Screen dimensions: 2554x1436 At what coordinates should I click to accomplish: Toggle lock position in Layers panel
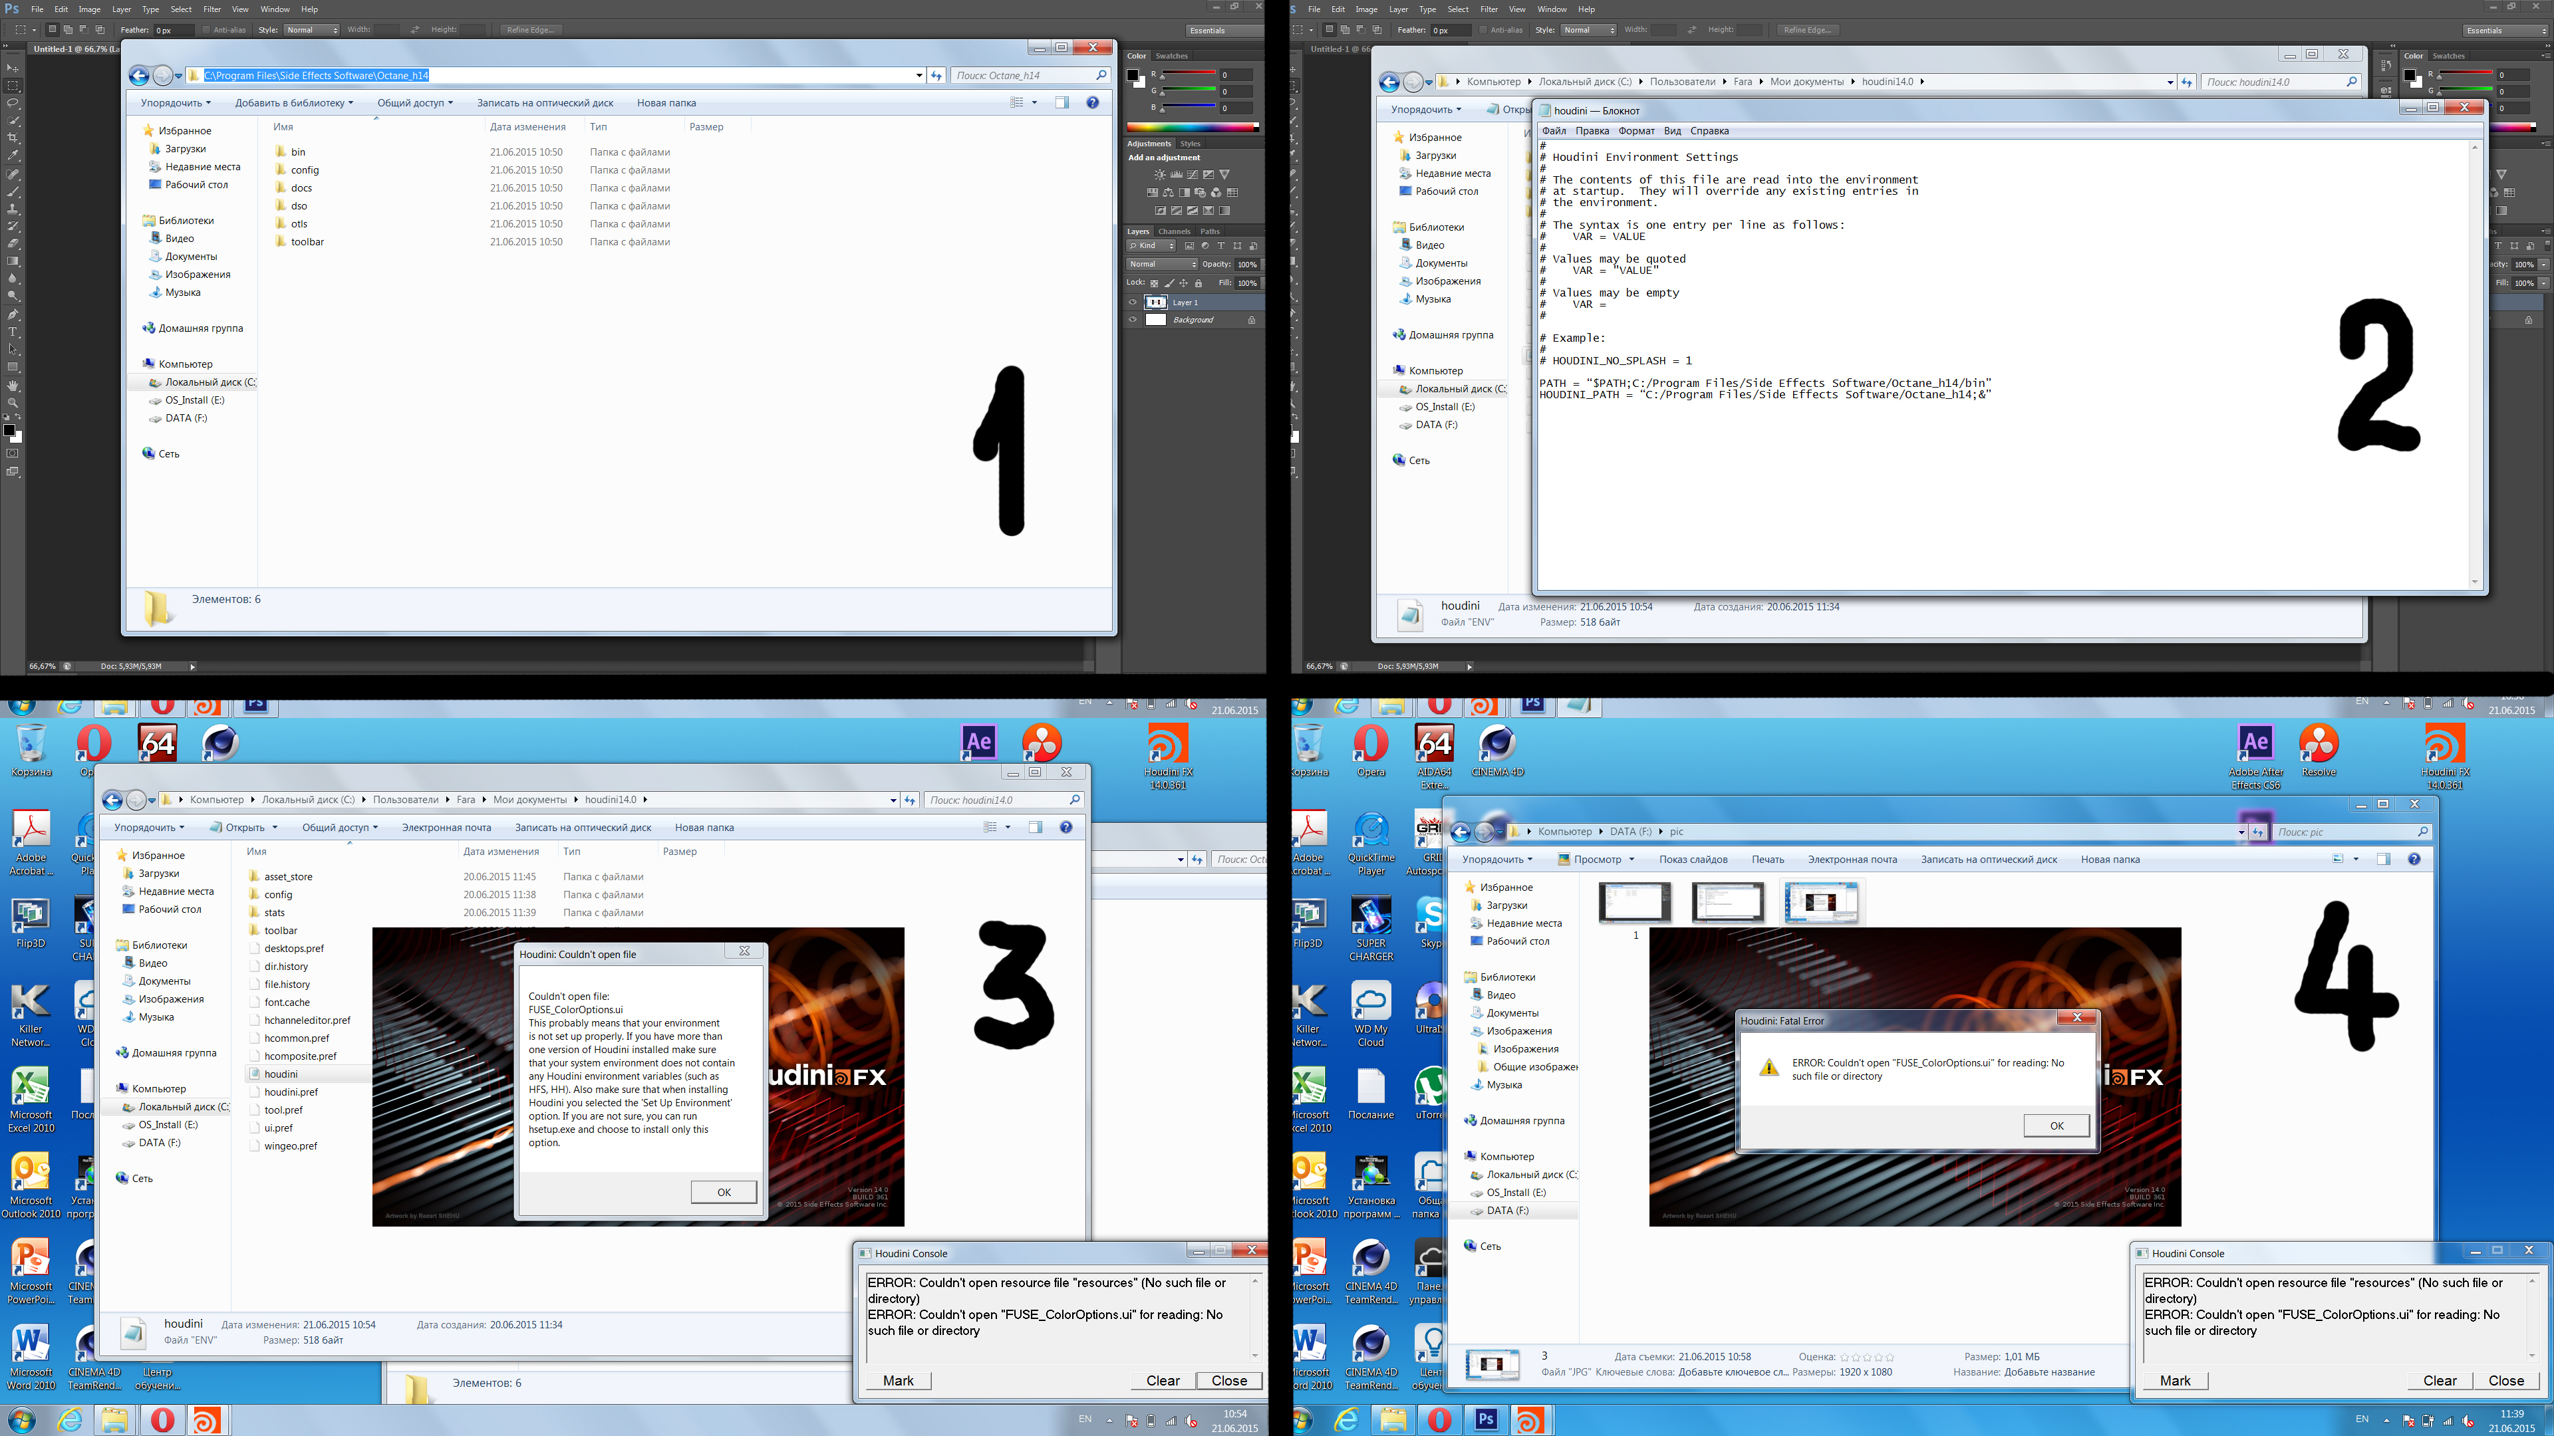(1184, 283)
